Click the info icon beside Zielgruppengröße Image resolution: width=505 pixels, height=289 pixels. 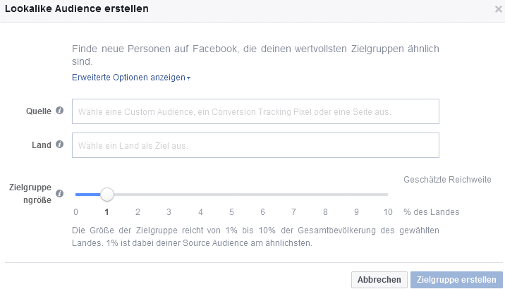click(59, 193)
